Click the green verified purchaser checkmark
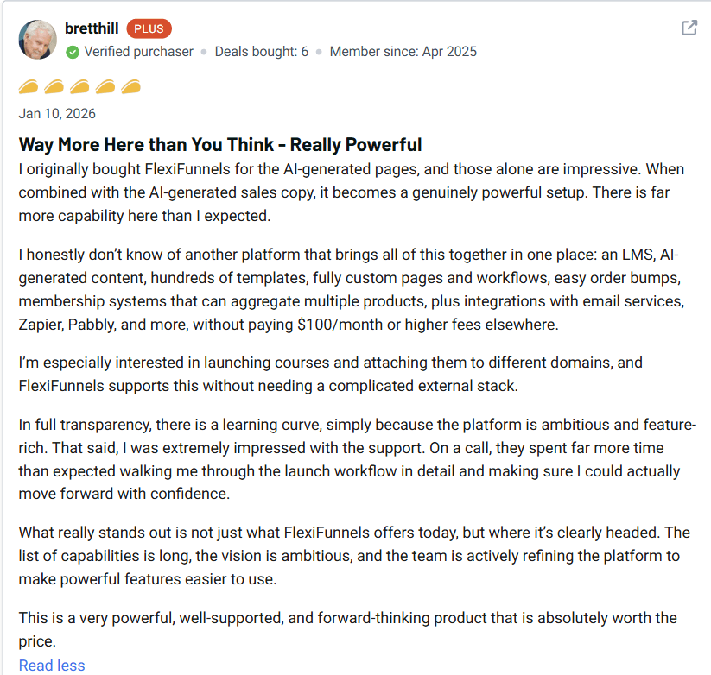This screenshot has height=675, width=711. tap(73, 52)
